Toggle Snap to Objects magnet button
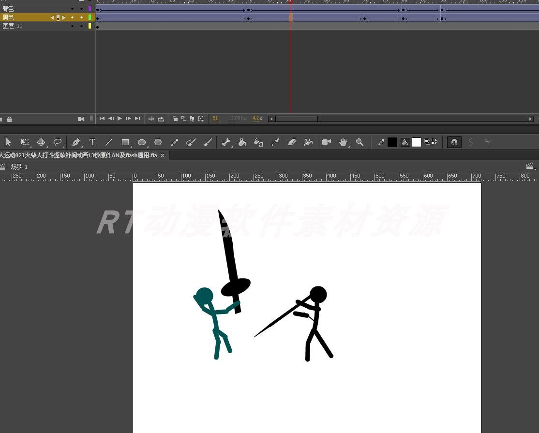 [x=454, y=142]
